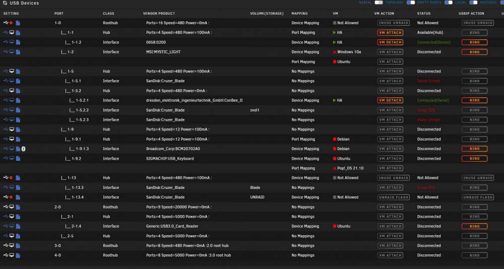This screenshot has height=269, width=504.
Task: Click the SETTING column header
Action: click(x=11, y=14)
